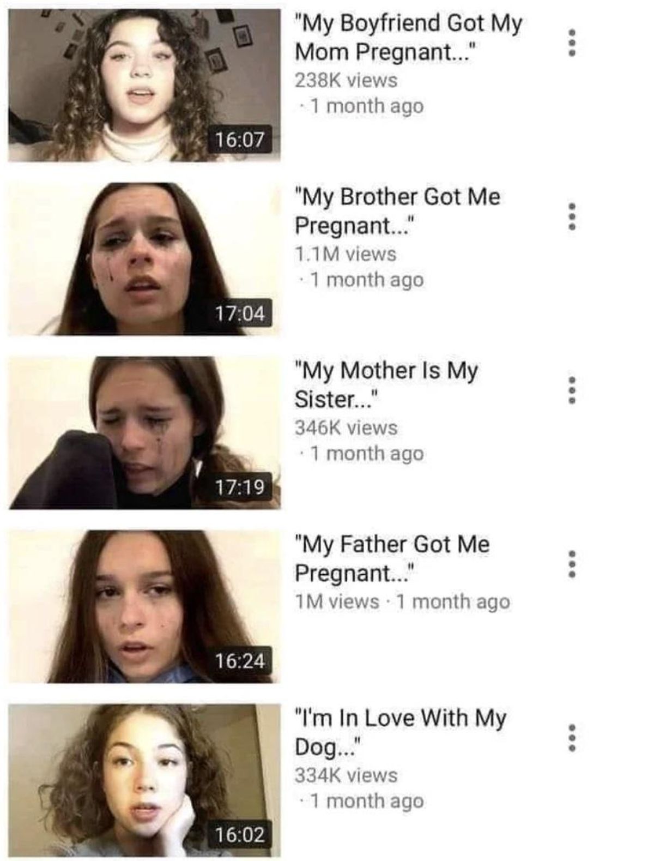Open 'My Mother Is My Sister...' title
654x861 pixels.
[386, 385]
